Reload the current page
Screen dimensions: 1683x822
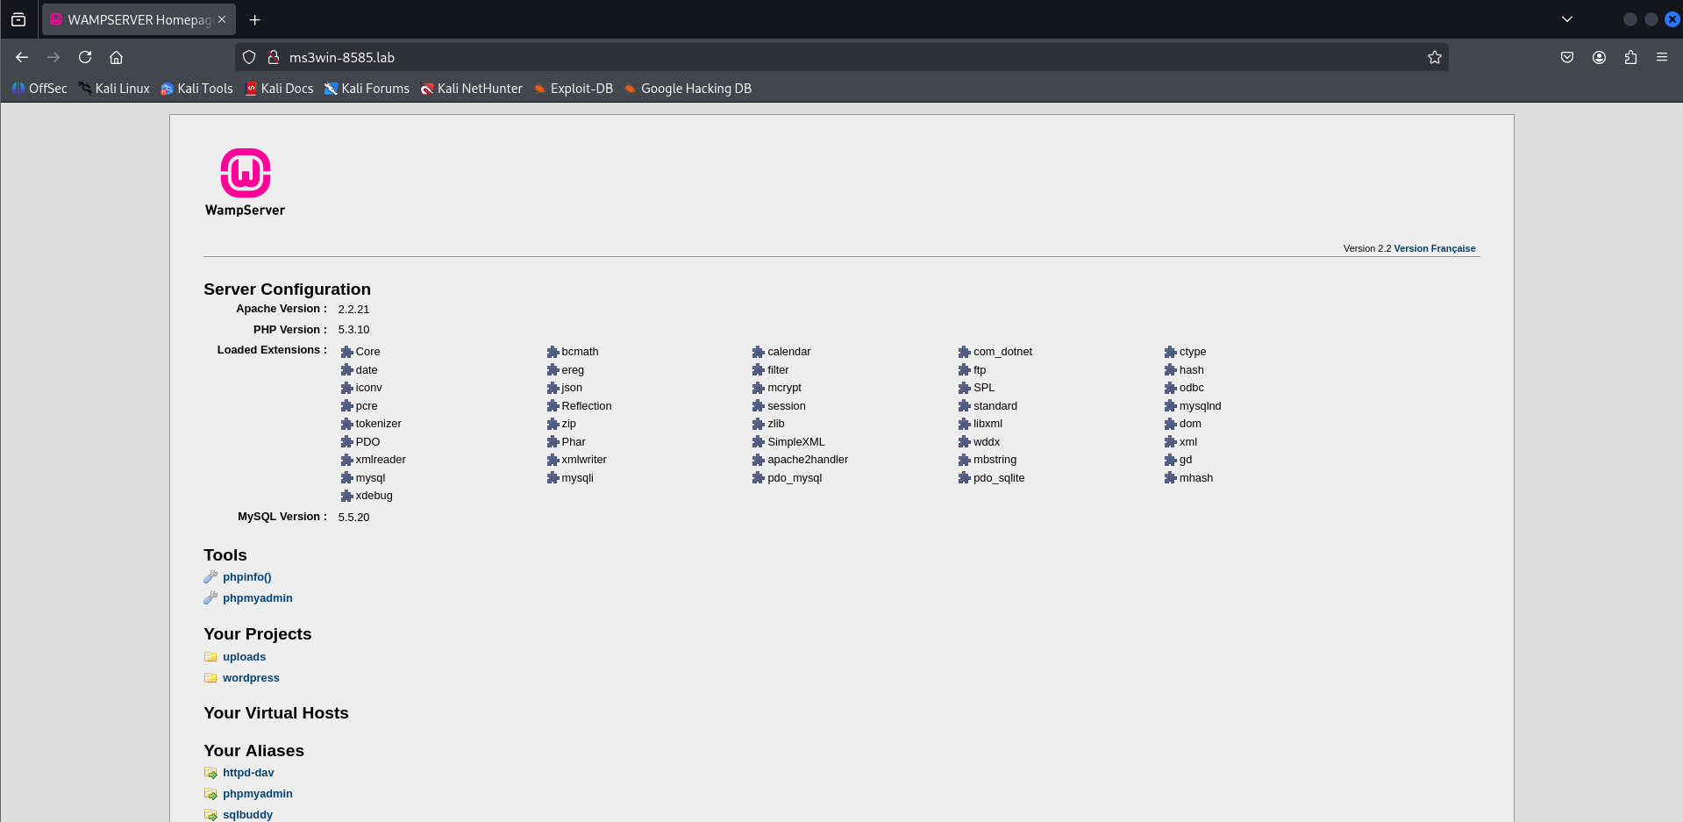(x=85, y=57)
